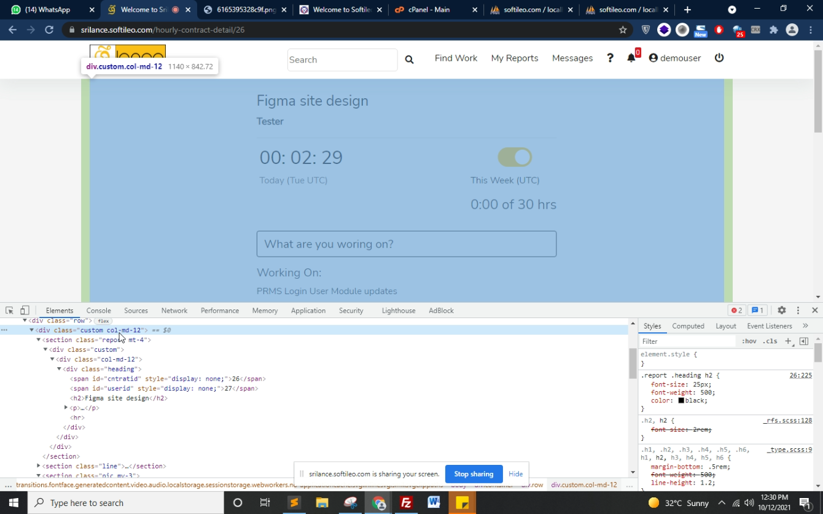823x514 pixels.
Task: Bookmark this page with star icon
Action: [x=623, y=29]
